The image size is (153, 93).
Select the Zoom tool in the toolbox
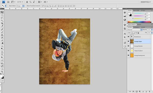(x=2, y=71)
